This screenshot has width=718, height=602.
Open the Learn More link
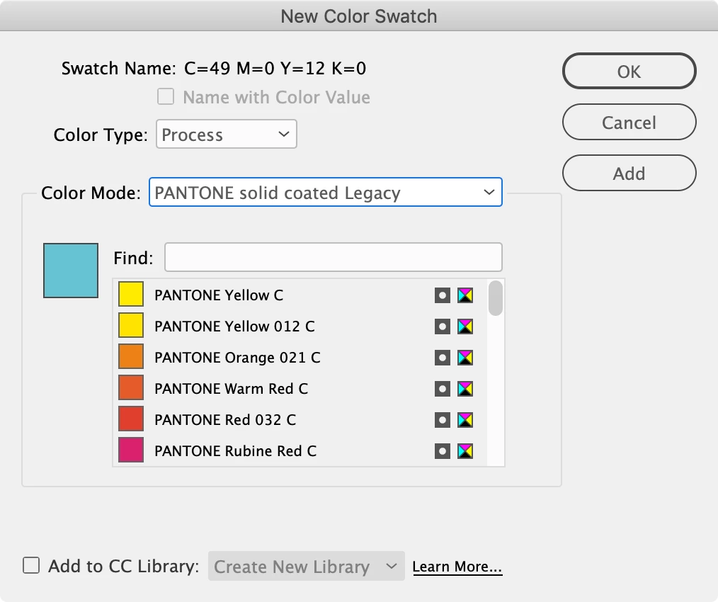[x=457, y=567]
